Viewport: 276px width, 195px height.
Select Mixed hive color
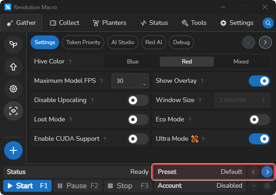pos(241,62)
